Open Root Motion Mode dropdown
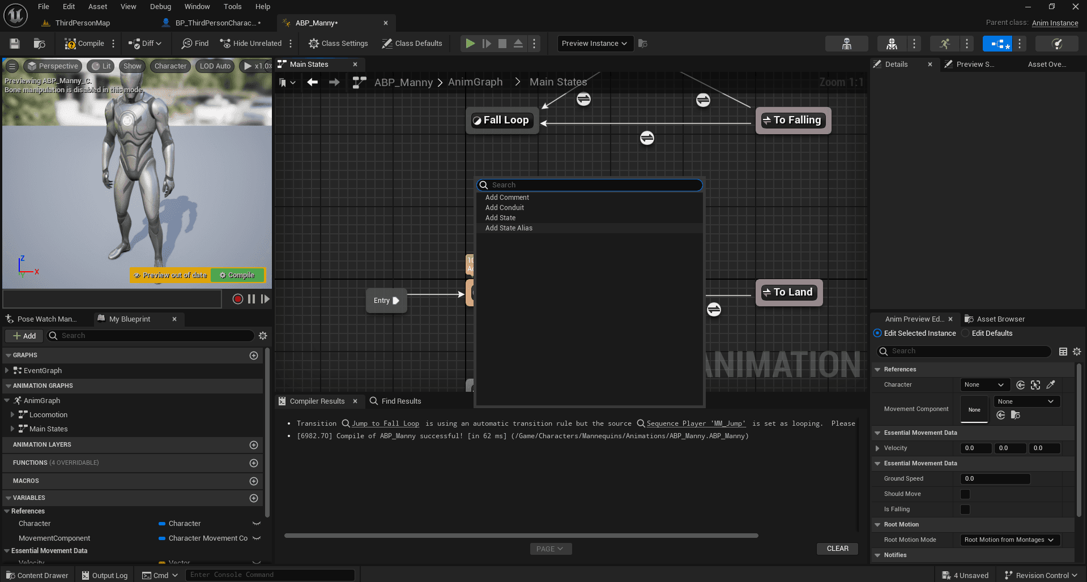 click(1009, 540)
